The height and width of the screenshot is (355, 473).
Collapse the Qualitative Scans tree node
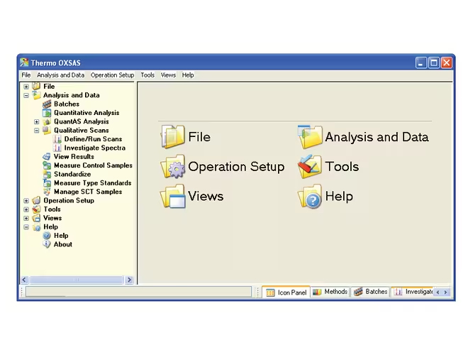click(36, 131)
